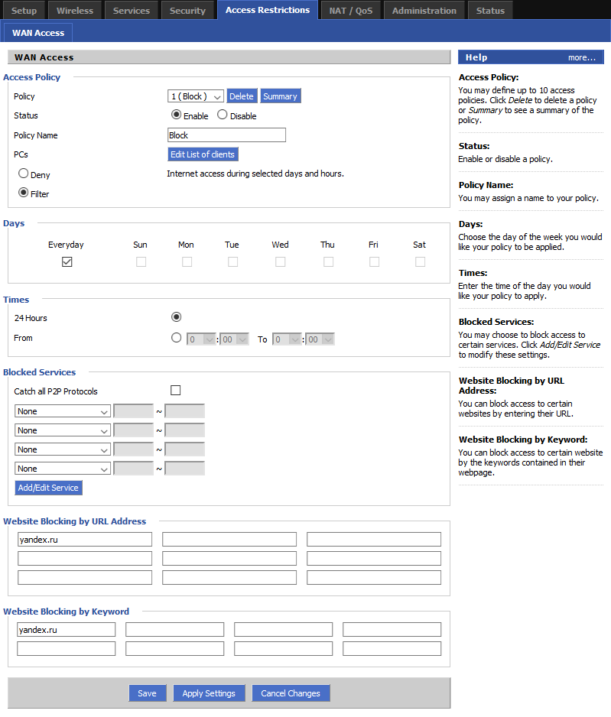Screen dimensions: 611x717
Task: Save the WAN access settings
Action: (x=148, y=693)
